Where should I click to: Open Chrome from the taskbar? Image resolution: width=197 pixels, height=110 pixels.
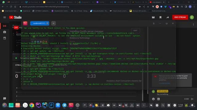tap(32, 105)
